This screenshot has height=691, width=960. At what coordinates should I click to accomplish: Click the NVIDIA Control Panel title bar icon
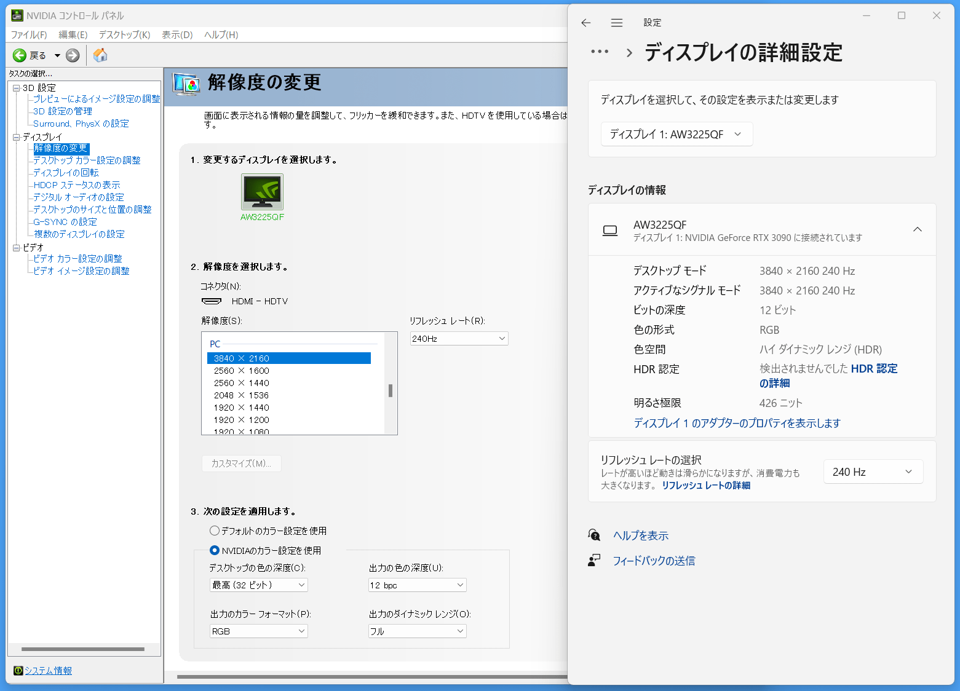pos(17,15)
